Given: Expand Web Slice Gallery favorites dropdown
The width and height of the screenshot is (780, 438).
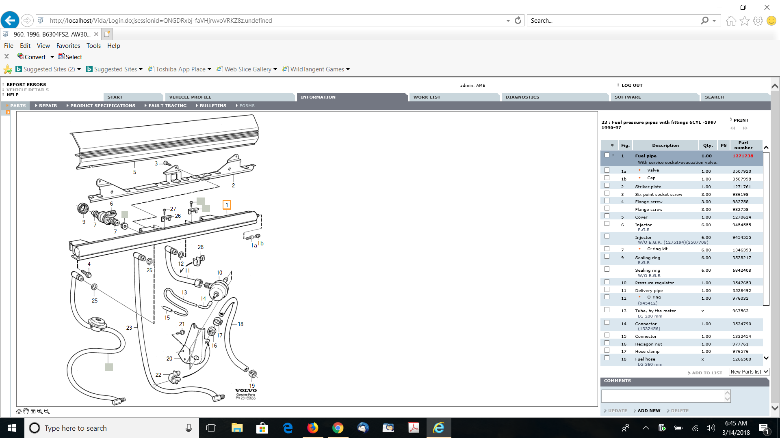Looking at the screenshot, I should (x=275, y=69).
